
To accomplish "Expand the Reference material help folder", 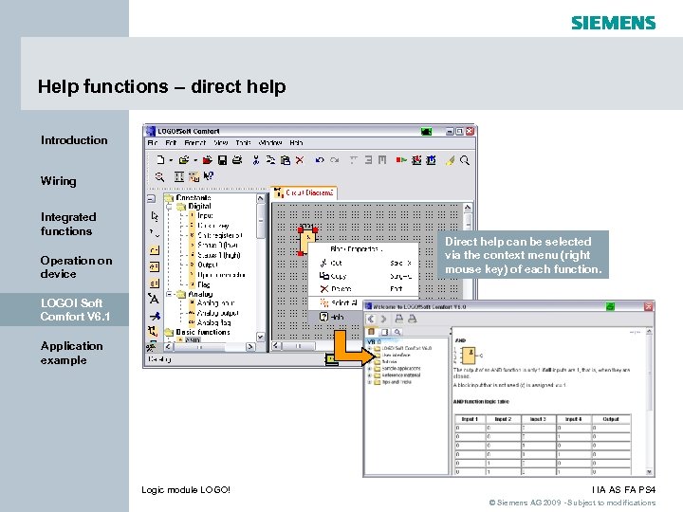I will [x=370, y=375].
